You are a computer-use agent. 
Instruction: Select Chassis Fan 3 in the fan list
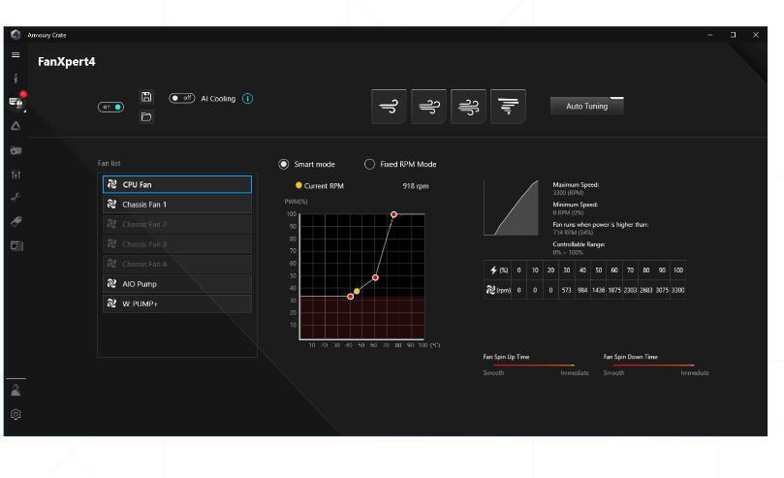click(177, 244)
